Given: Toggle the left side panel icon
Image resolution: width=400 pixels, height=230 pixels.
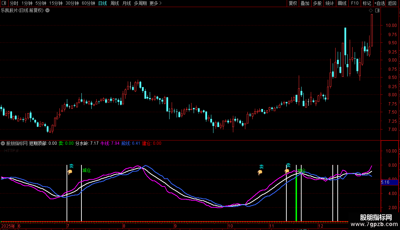Looking at the screenshot, I should tap(4, 3).
